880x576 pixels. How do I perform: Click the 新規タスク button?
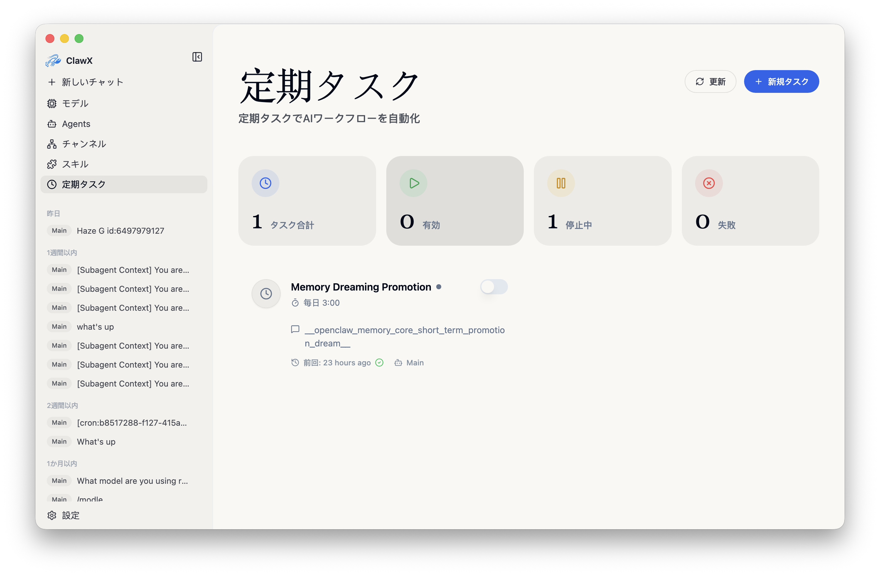[781, 82]
